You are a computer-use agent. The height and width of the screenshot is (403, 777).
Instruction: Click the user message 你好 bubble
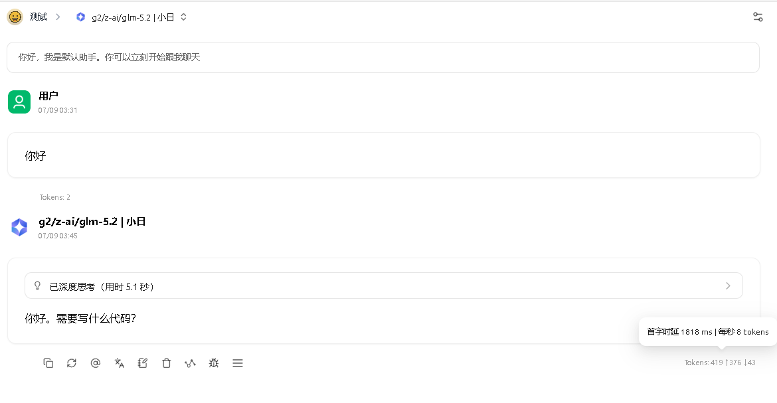384,155
